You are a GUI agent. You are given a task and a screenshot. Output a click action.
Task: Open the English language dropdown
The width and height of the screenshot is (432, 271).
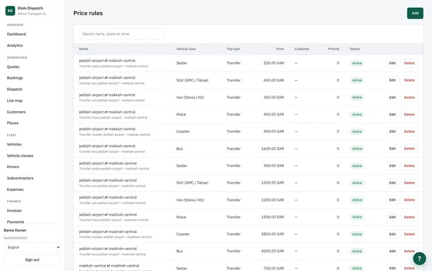click(32, 248)
